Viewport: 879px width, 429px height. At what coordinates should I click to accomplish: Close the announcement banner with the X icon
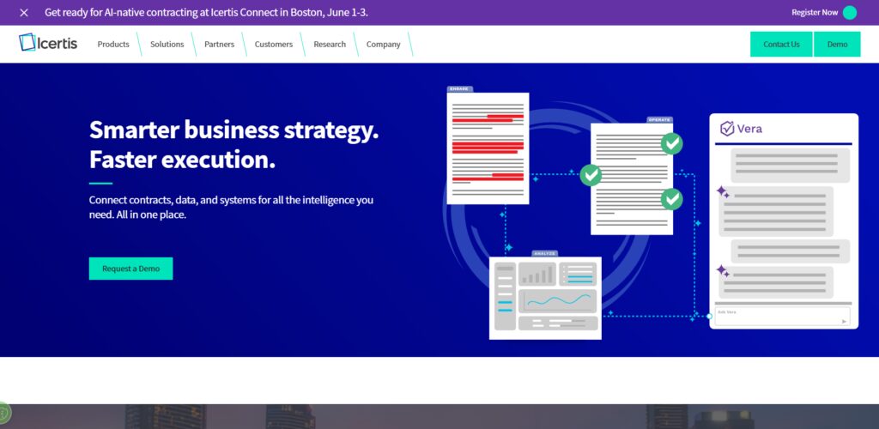tap(23, 12)
